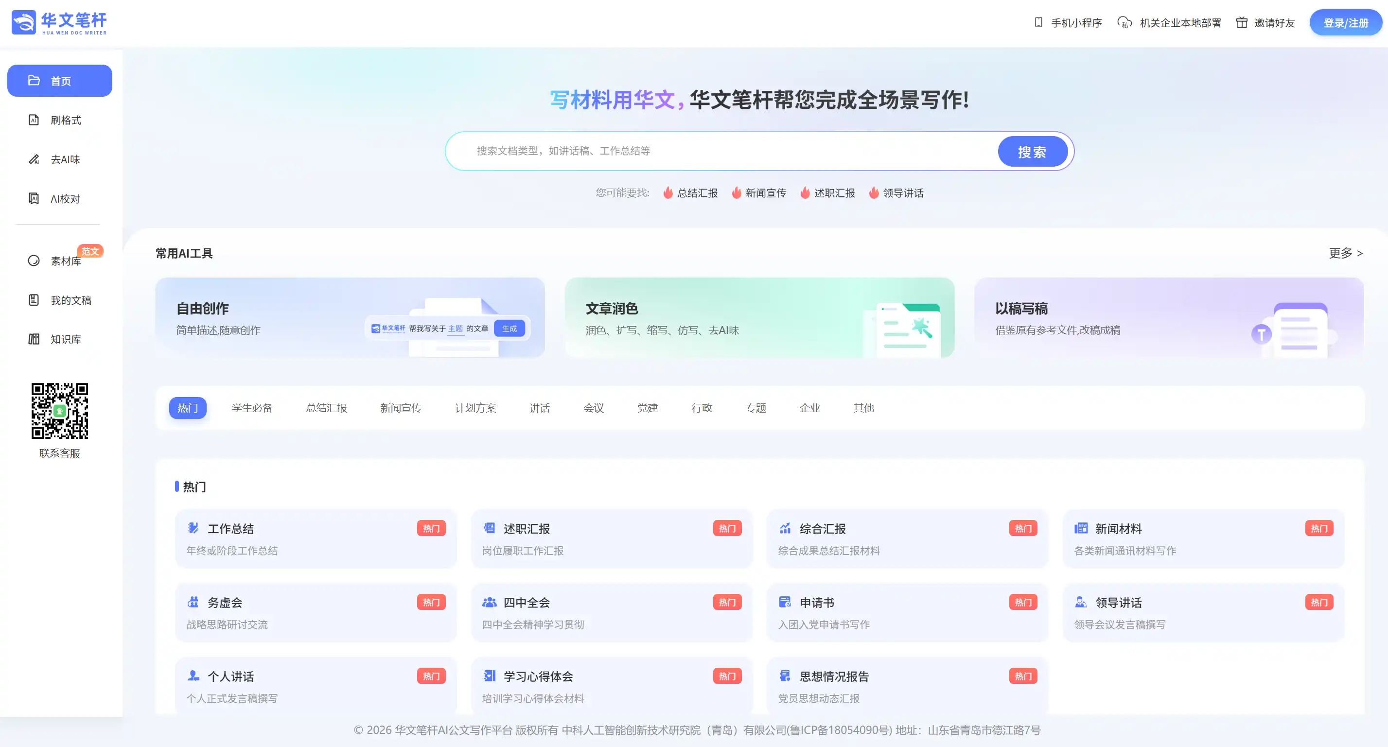Open the 以稿写稿 tool card
1388x747 pixels.
[1169, 318]
